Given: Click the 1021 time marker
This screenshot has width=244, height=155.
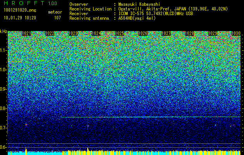Looking at the screenshot, I should point(26,33).
